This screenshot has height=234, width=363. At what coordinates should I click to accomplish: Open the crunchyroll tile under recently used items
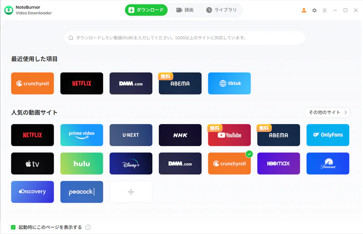[32, 83]
